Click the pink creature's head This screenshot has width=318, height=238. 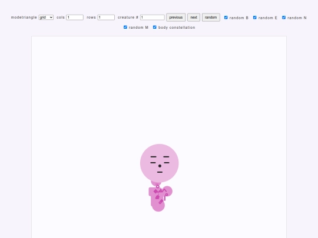click(160, 163)
